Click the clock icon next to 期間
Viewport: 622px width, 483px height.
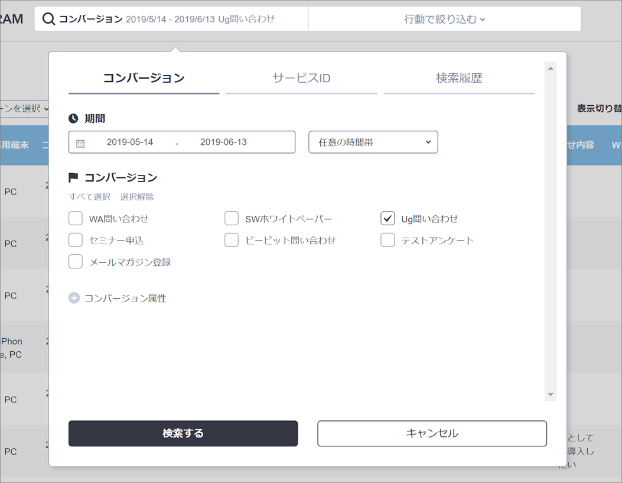click(x=74, y=119)
